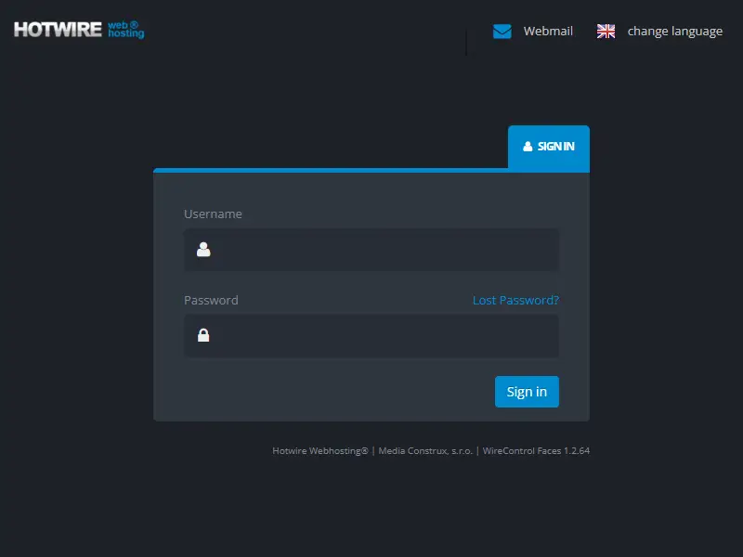Click the WireControl Faces 1.2.64 version text
Viewport: 743px width, 557px height.
coord(536,451)
